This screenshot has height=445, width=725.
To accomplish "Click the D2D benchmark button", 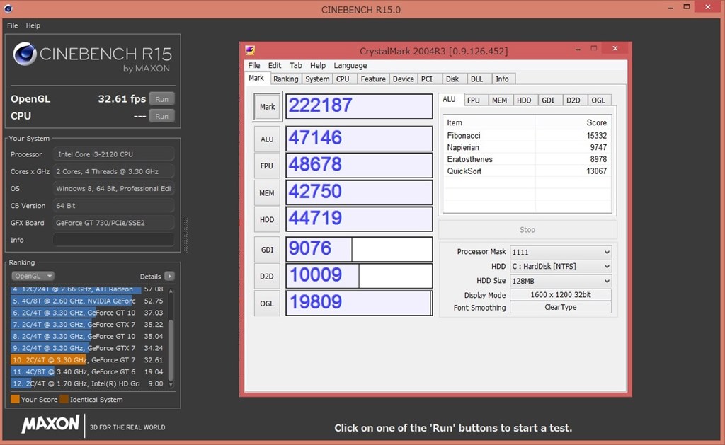I will [x=267, y=277].
